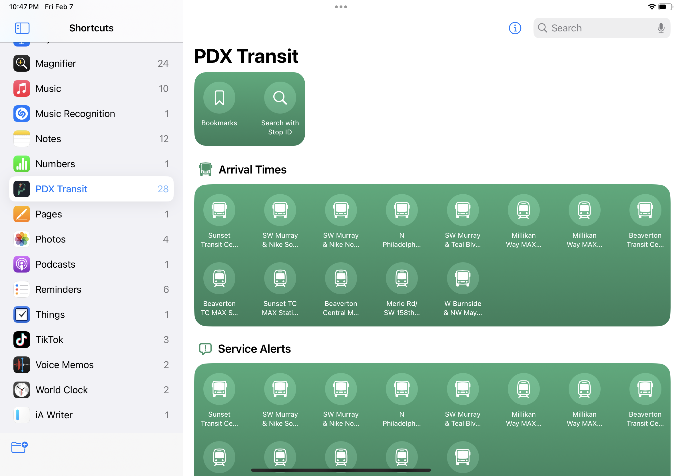This screenshot has height=476, width=682.
Task: Select PDX Transit in the sidebar
Action: pos(91,189)
